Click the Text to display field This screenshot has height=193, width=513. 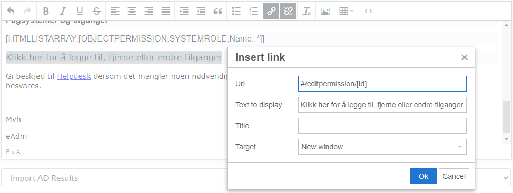tap(382, 105)
